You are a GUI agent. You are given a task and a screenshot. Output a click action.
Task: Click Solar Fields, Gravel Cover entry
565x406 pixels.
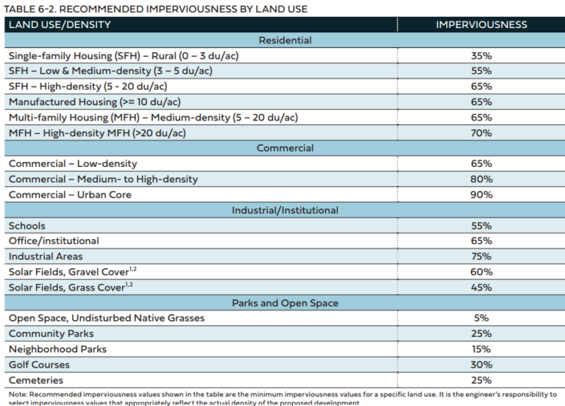(x=72, y=271)
